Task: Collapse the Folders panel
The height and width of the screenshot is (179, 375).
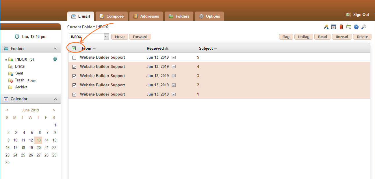Action: 55,49
